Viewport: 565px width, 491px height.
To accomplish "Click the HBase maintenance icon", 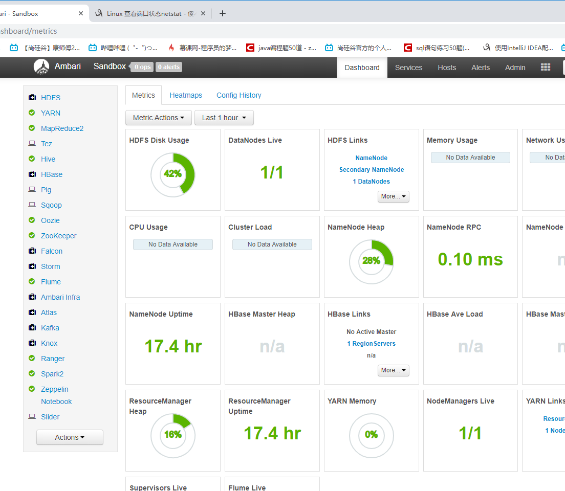I will [32, 174].
